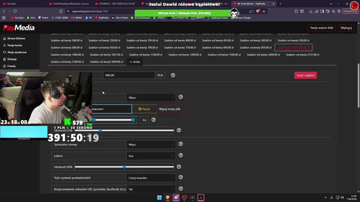
Task: Click the PayMedia logo
Action: [x=19, y=28]
